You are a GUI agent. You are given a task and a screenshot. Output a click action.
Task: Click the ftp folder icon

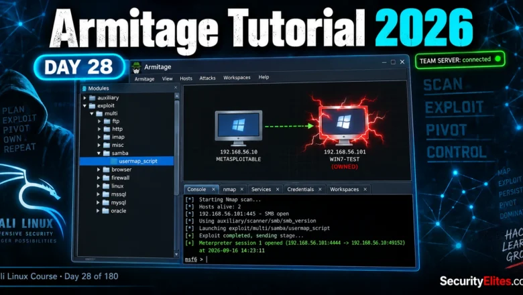[x=107, y=121]
